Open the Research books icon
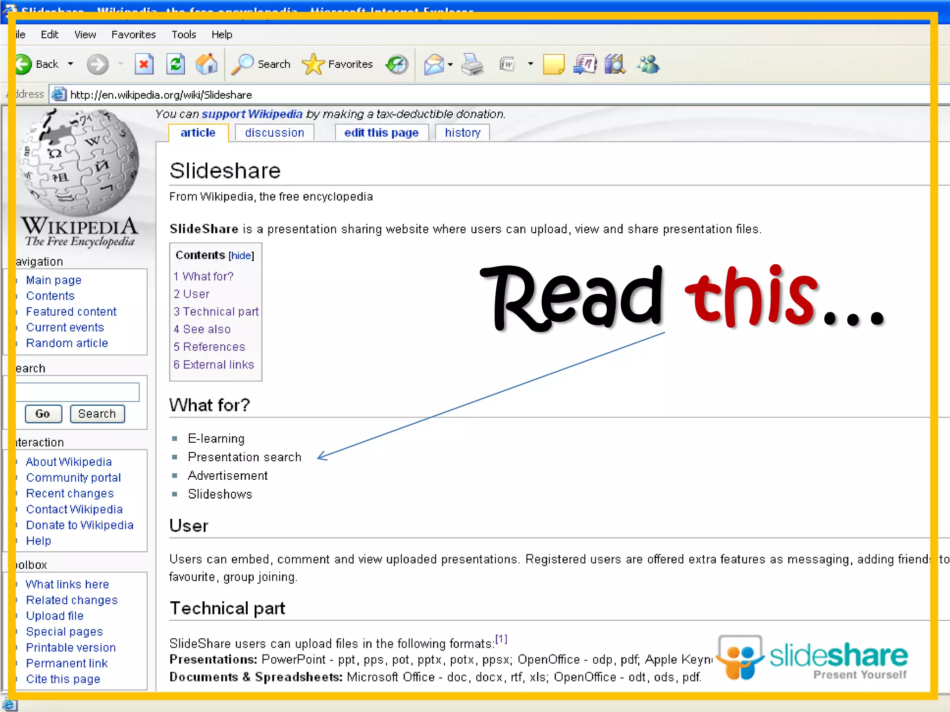 616,64
